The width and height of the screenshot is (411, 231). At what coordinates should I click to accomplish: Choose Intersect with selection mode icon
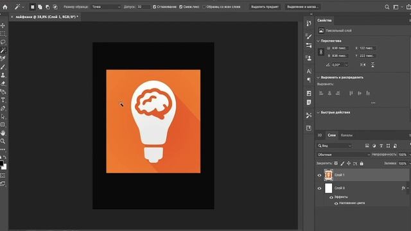click(55, 7)
